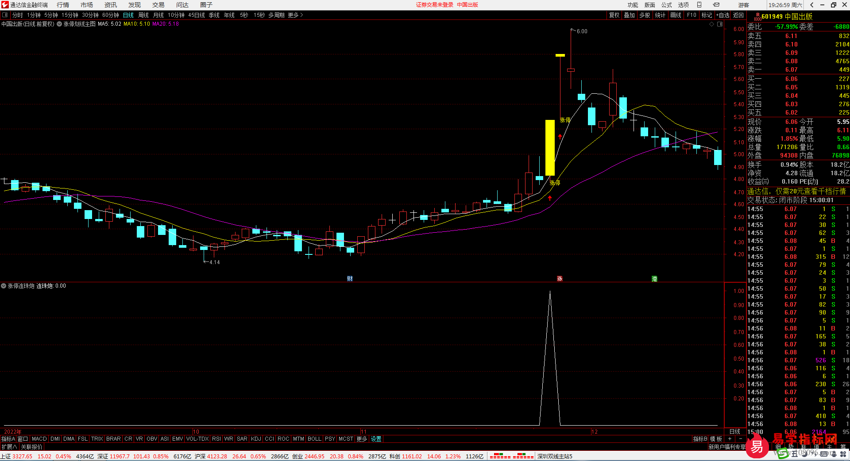Click the 买一 6.06 bid price row
This screenshot has height=461, width=850.
(x=798, y=79)
